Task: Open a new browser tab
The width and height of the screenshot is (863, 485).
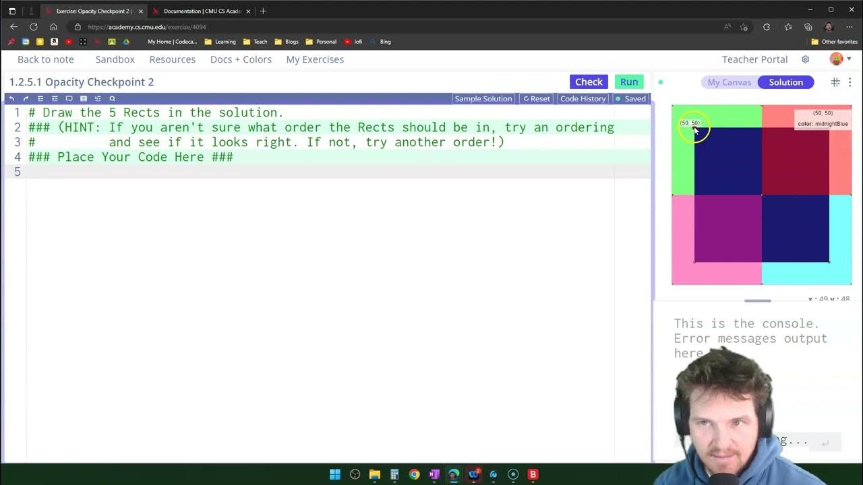Action: coord(263,11)
